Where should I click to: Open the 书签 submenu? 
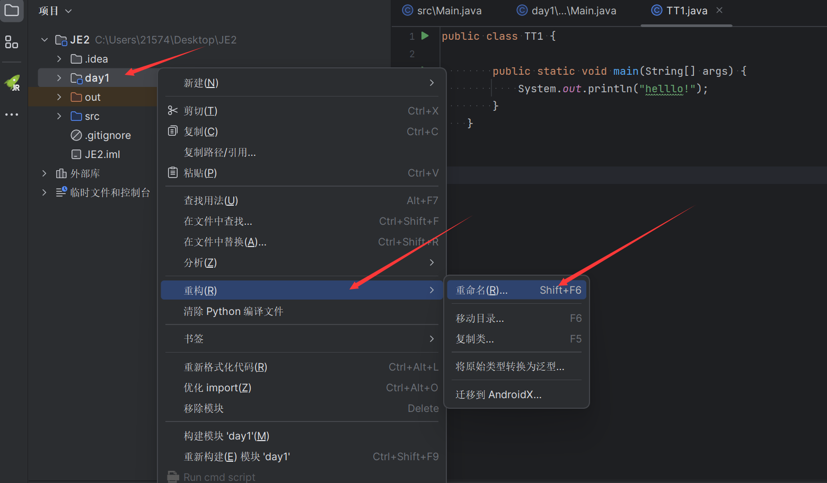(302, 338)
